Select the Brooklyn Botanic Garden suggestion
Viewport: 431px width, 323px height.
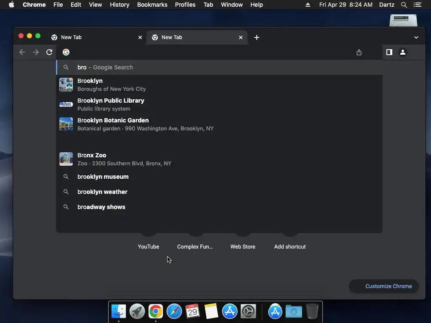(x=219, y=124)
